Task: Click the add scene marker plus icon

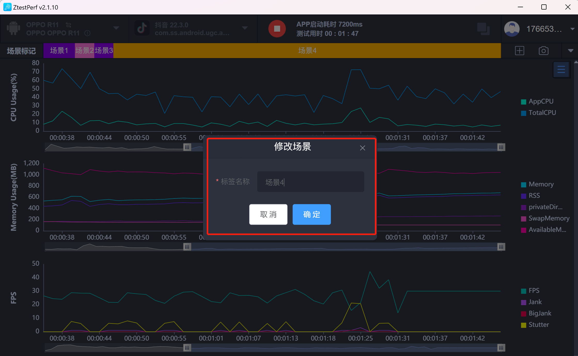Action: click(x=519, y=51)
